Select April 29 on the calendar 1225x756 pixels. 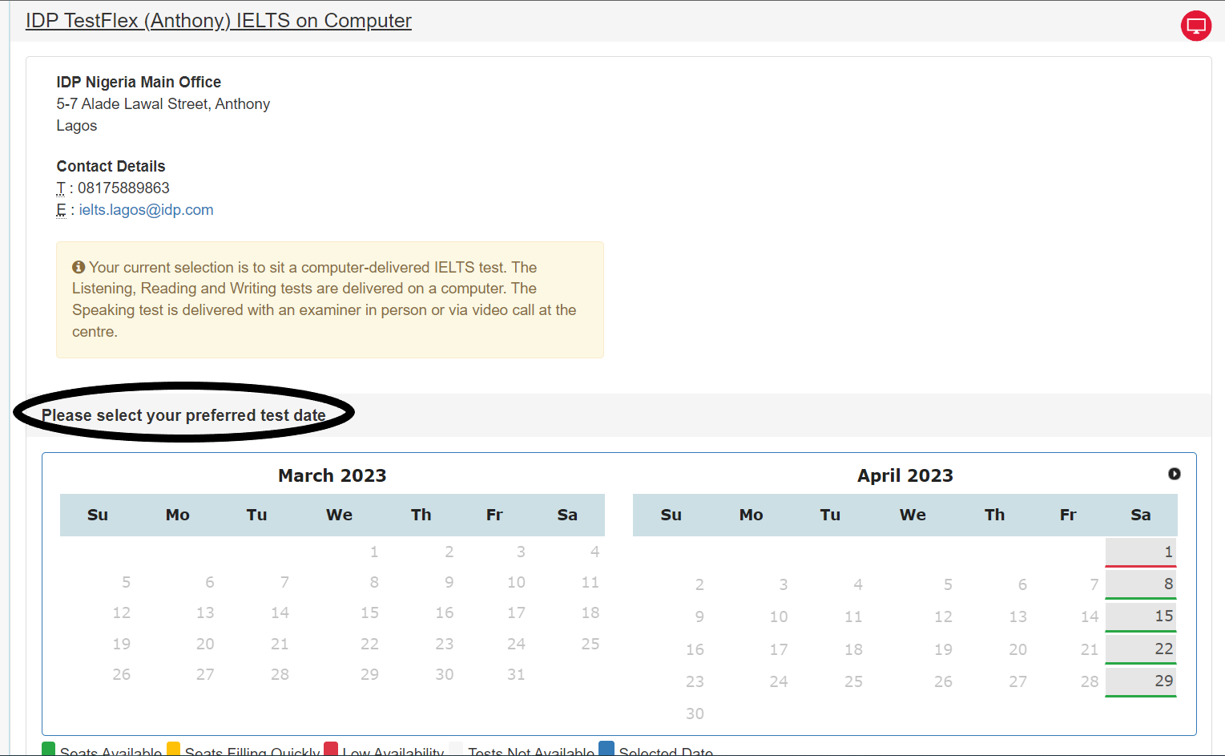point(1140,681)
